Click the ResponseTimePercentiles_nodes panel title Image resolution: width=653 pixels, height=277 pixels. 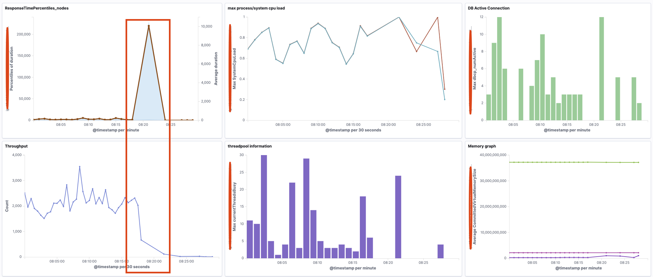(x=37, y=8)
